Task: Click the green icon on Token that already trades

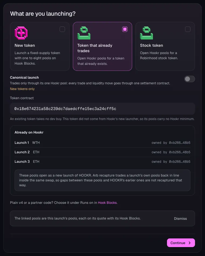Action: coord(84,33)
